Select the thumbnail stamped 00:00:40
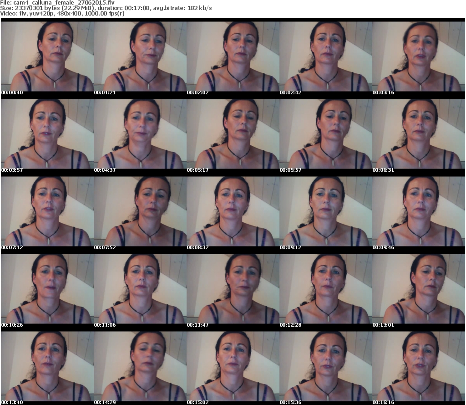Viewport: 466px width, 405px height. point(47,56)
